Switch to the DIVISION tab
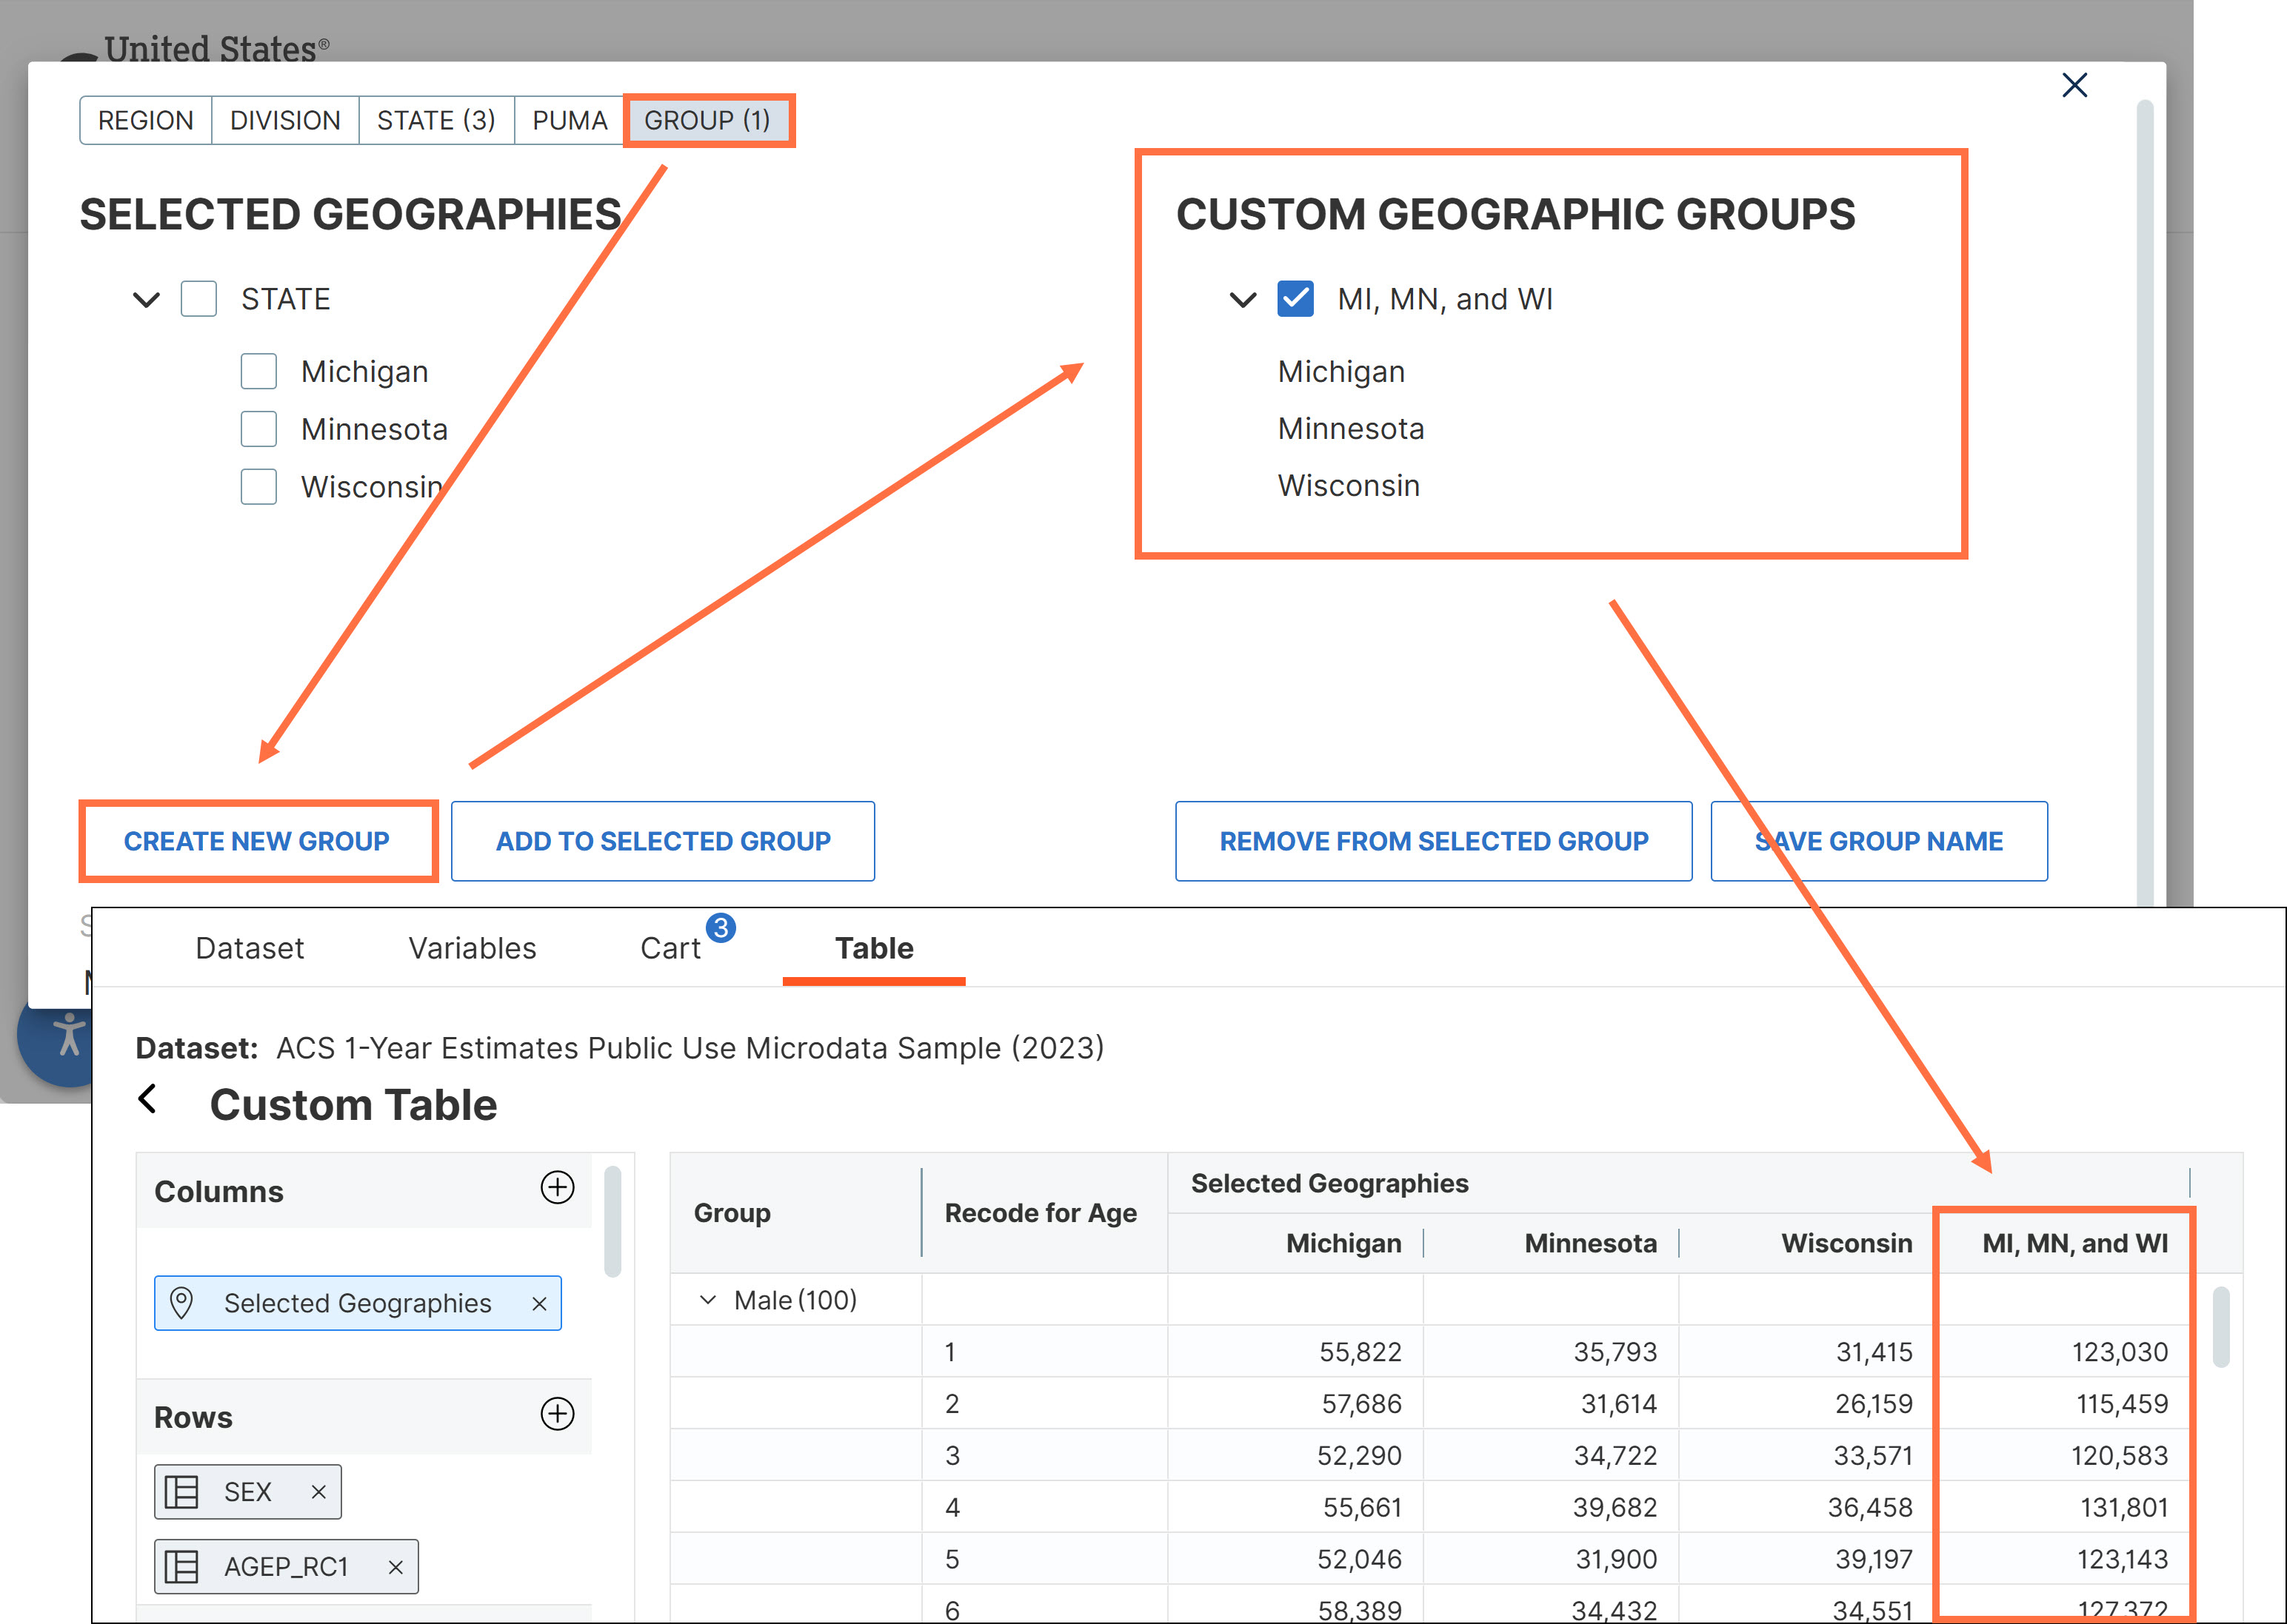This screenshot has width=2287, height=1624. (x=285, y=120)
